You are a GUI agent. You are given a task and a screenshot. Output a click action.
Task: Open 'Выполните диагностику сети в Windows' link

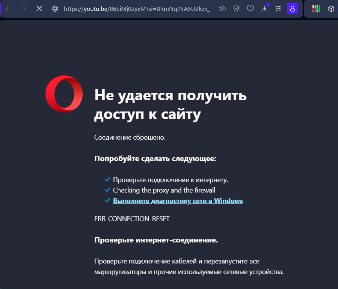[178, 201]
